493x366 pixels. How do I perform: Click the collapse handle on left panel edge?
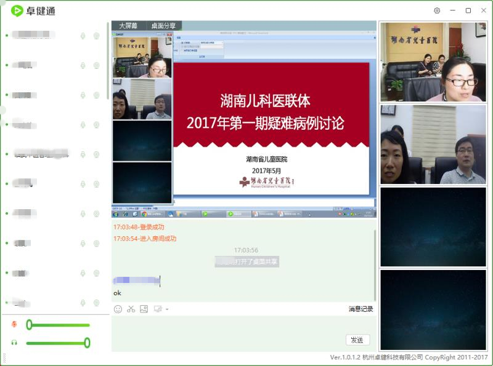pyautogui.click(x=2, y=110)
